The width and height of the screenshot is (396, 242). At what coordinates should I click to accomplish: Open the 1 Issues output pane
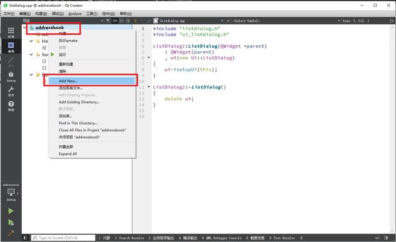(105, 238)
